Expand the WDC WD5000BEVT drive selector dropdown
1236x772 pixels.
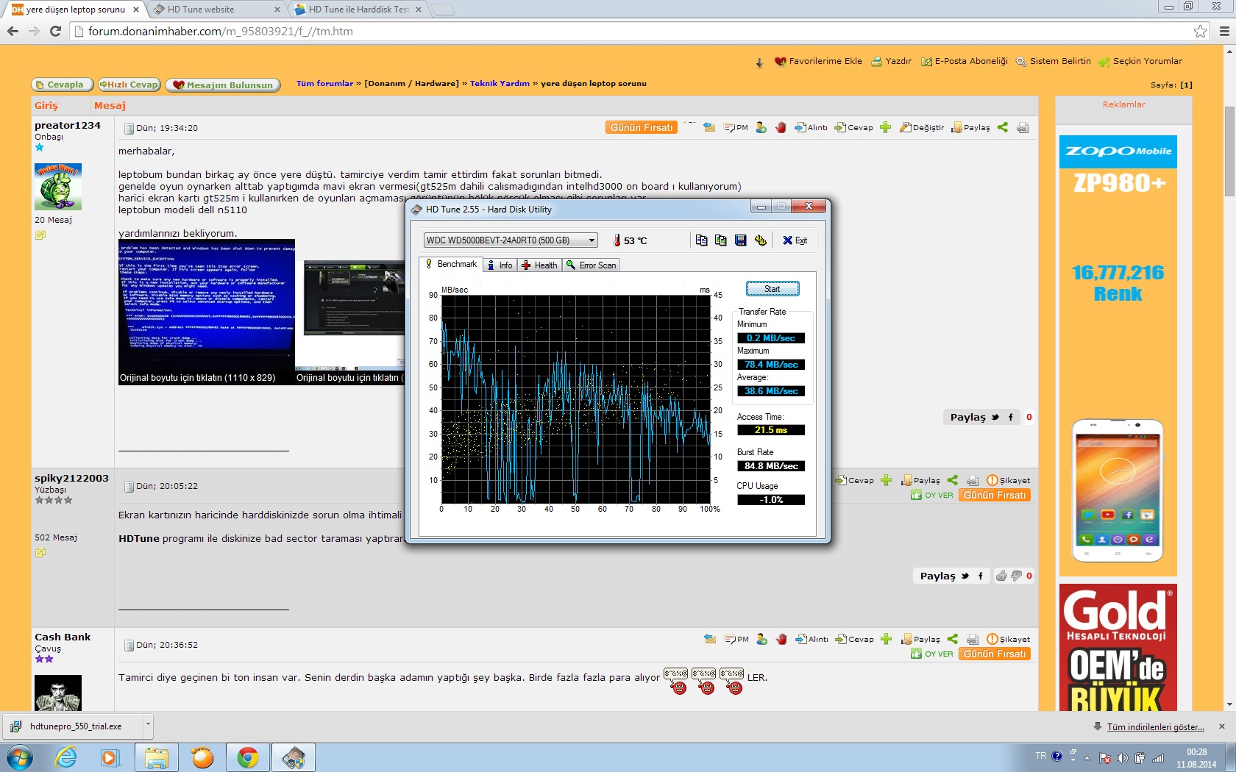tap(591, 240)
